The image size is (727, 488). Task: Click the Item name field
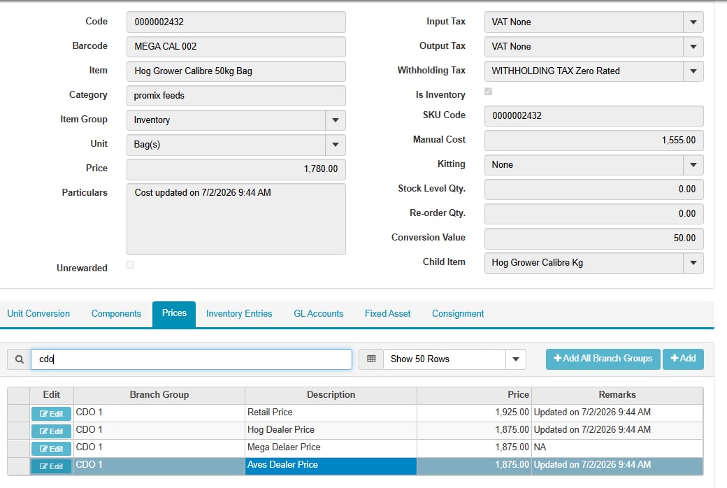[236, 71]
